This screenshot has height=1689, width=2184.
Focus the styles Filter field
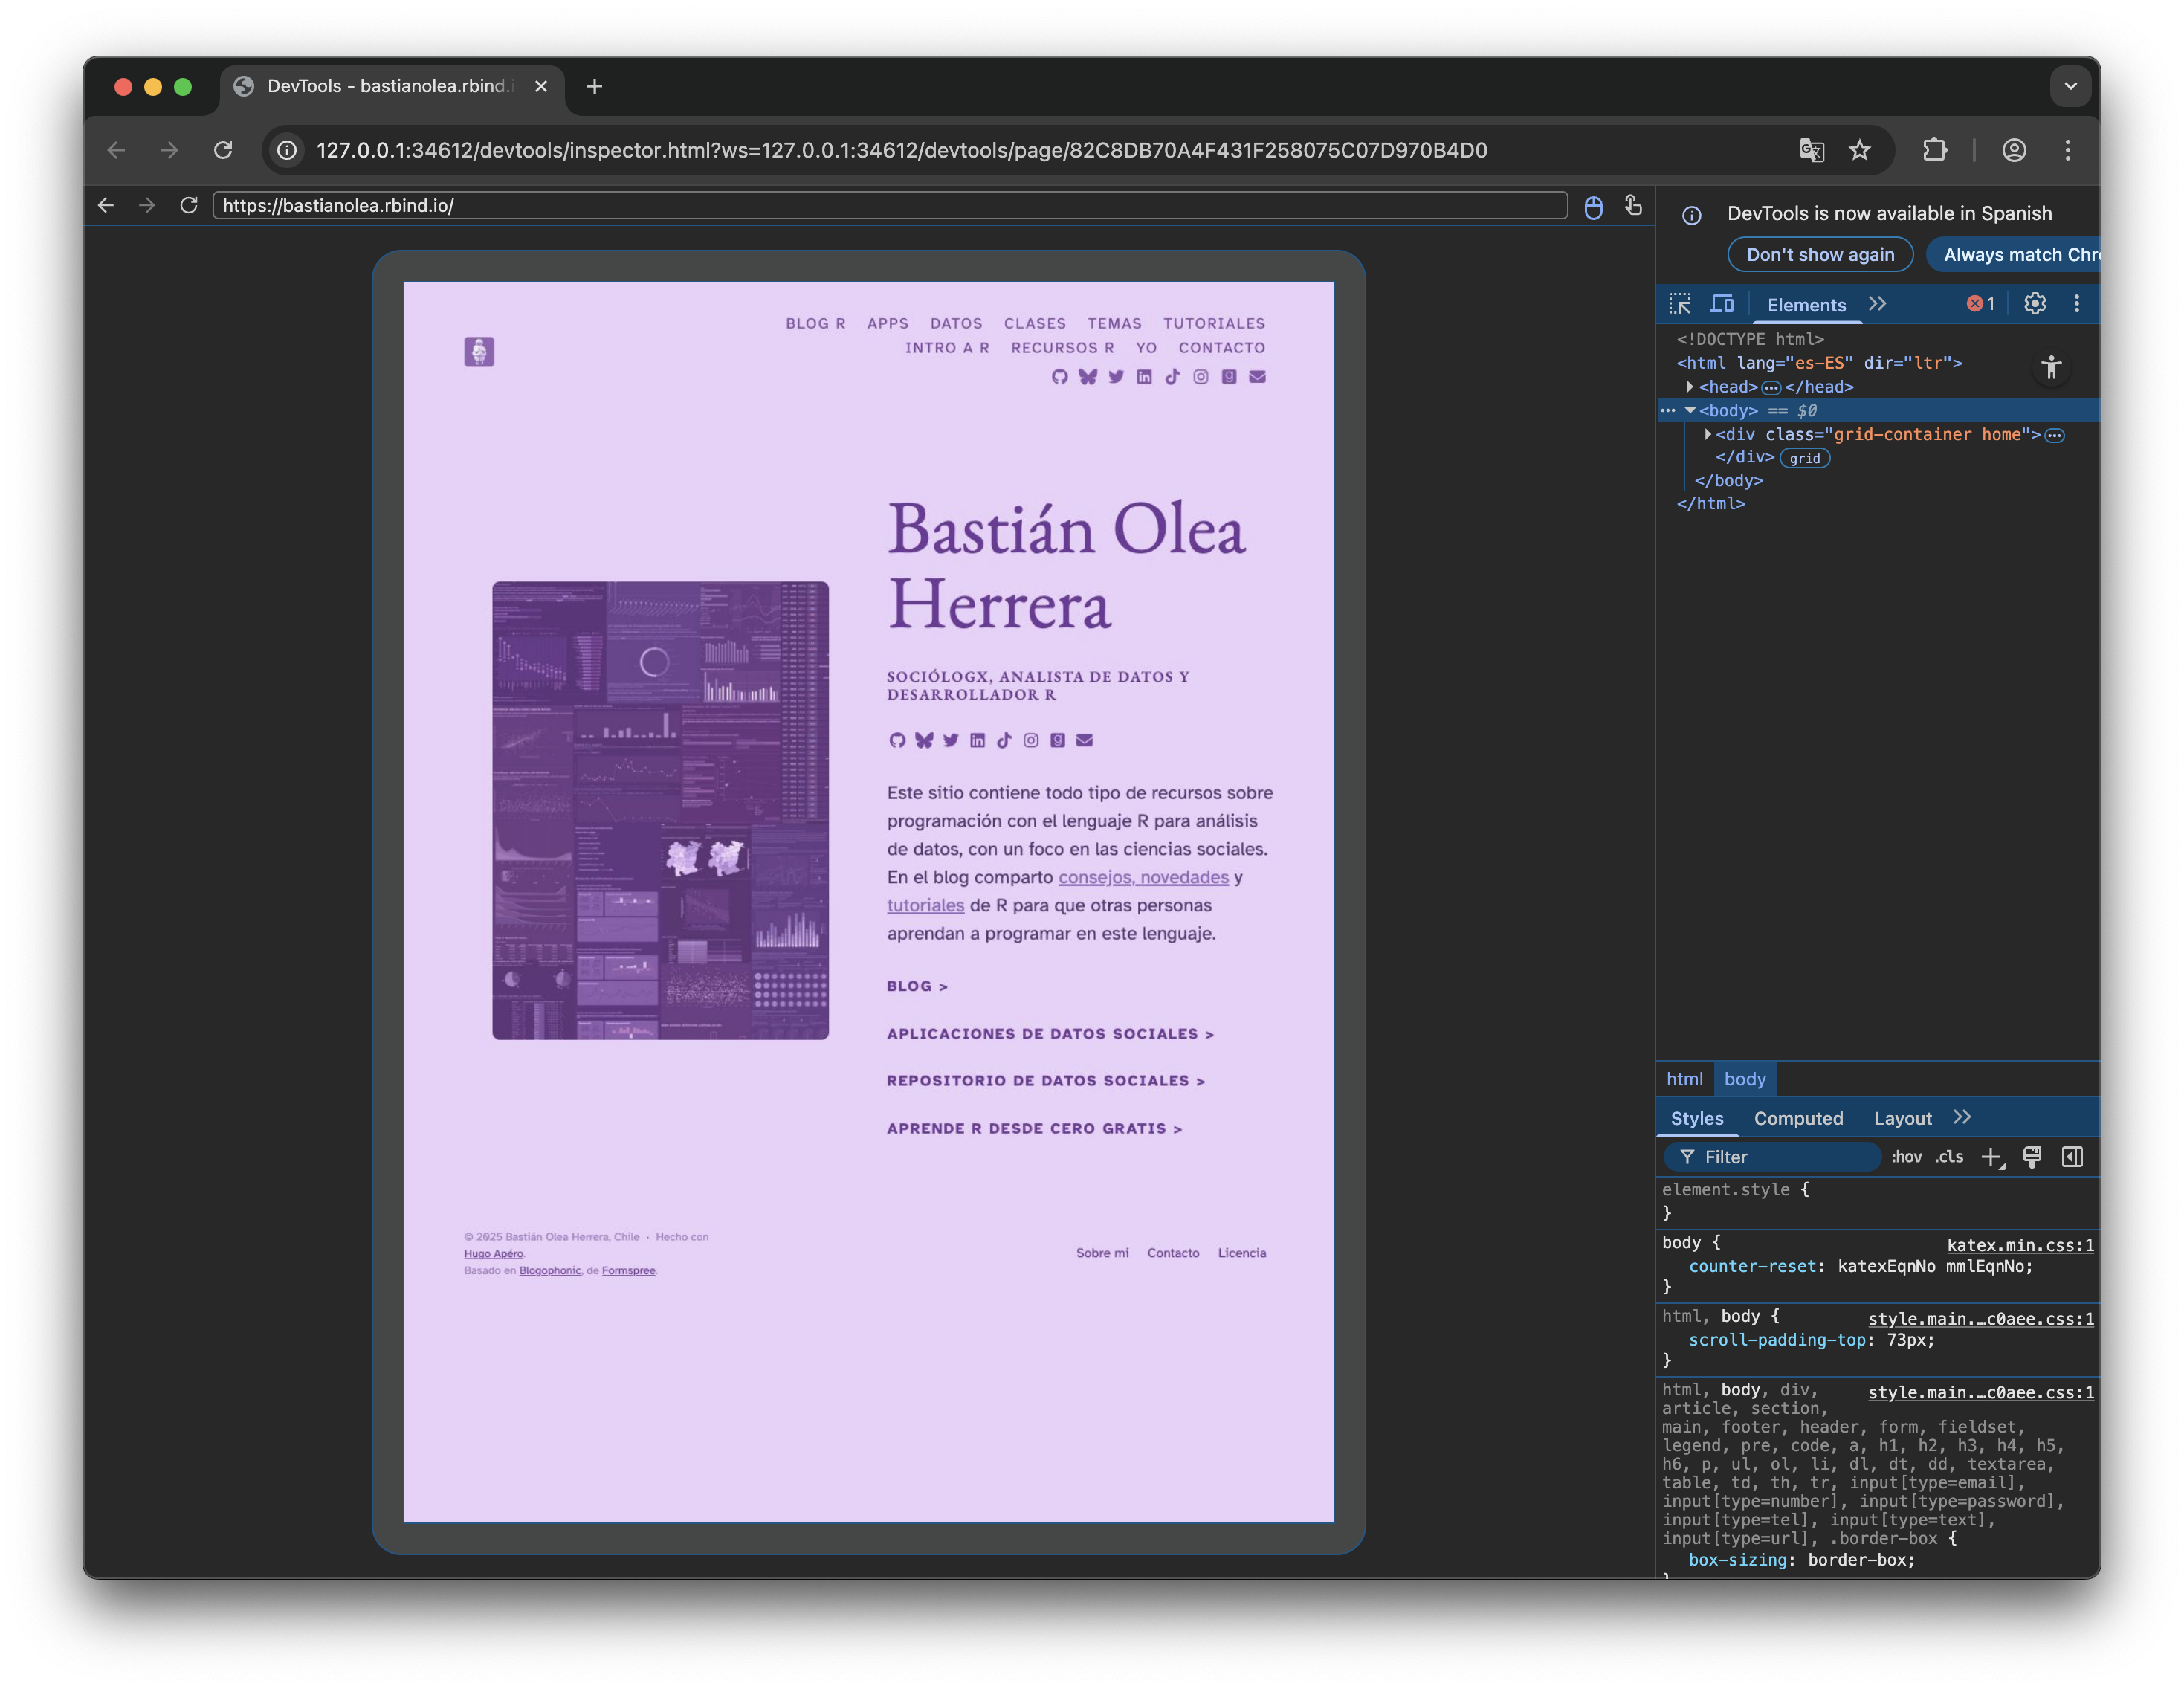1772,1157
